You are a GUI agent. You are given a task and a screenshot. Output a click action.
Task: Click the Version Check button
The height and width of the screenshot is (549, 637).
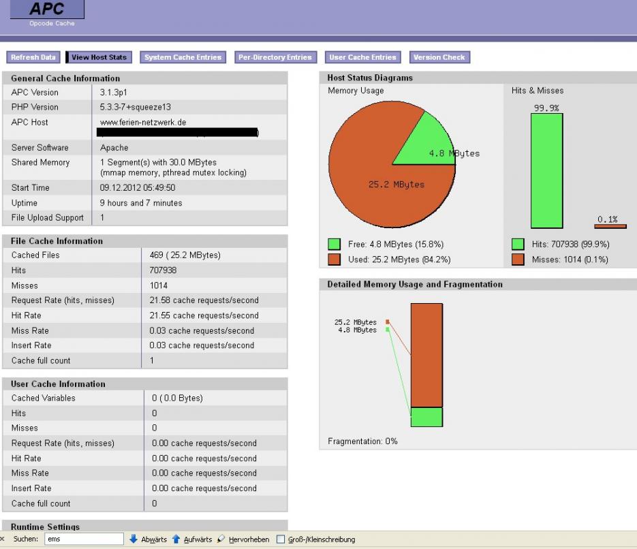point(439,57)
